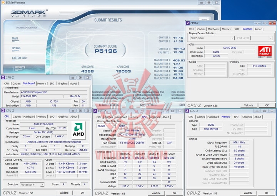This screenshot has height=196, width=277.
Task: Click SAVE RESULTS button in 3DMark
Action: point(149,105)
